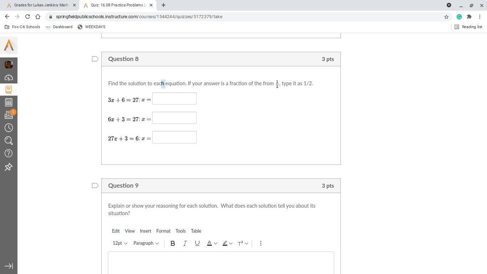Flag Question 8 for review
487x274 pixels.
coord(95,59)
